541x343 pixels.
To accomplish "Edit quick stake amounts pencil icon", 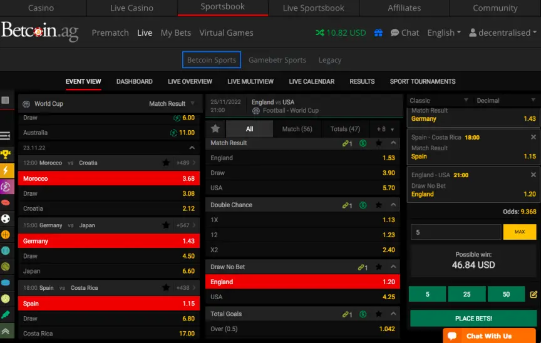I will click(x=533, y=294).
